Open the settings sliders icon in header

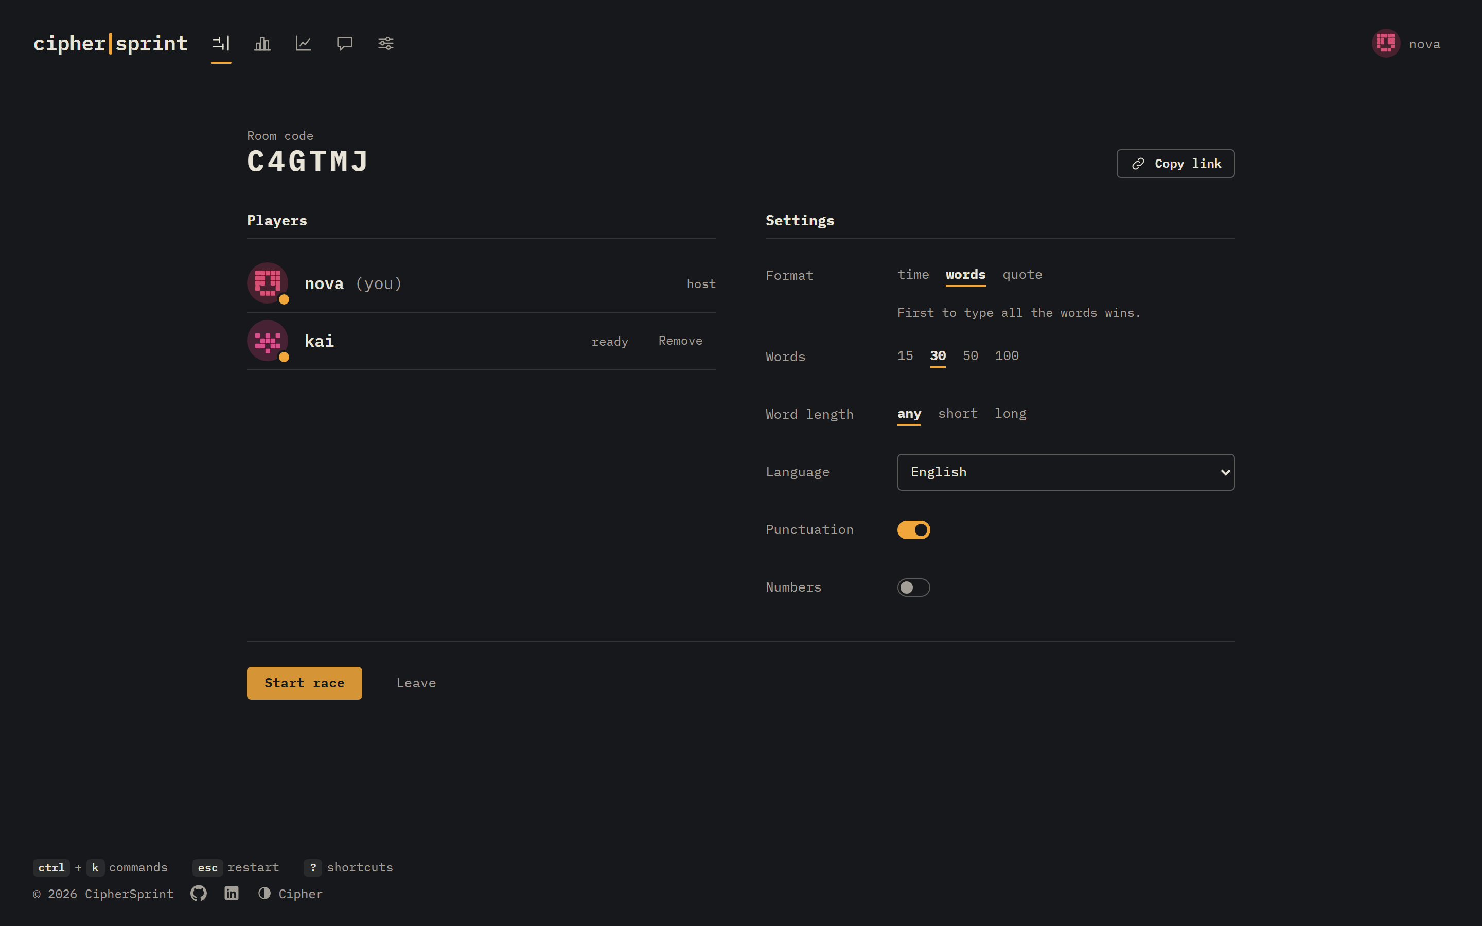click(x=386, y=44)
